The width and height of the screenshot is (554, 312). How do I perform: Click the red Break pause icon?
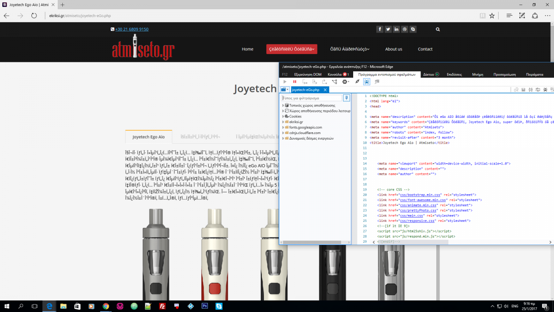(x=295, y=81)
